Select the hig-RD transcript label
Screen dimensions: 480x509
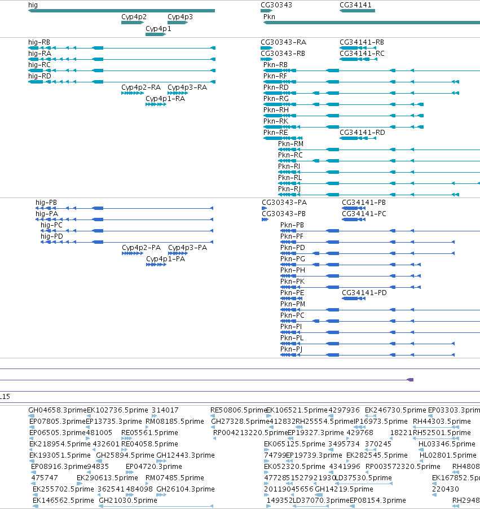tap(39, 76)
